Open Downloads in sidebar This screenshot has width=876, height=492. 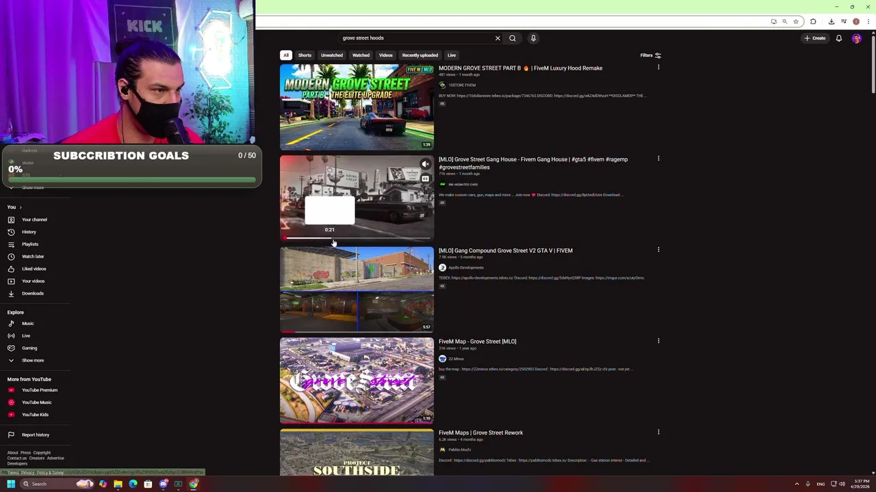coord(32,293)
